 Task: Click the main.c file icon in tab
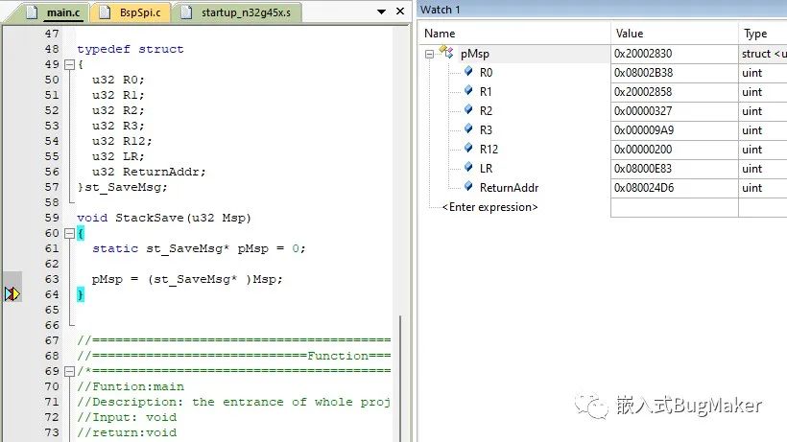(32, 12)
